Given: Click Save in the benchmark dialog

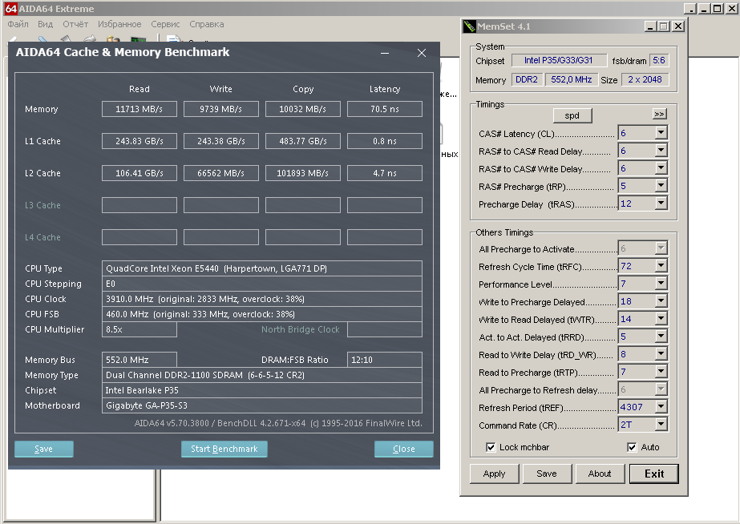Looking at the screenshot, I should 44,449.
